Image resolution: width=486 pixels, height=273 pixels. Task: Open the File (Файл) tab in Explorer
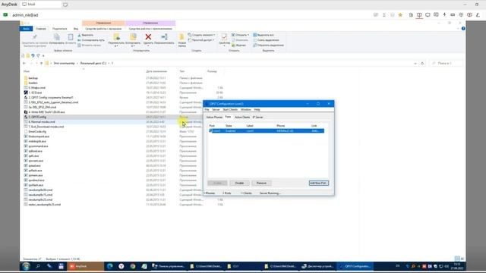click(x=27, y=29)
